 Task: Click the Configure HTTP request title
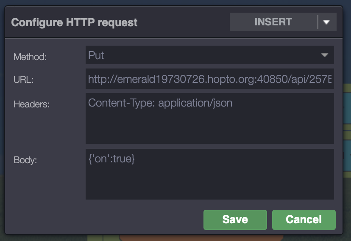point(74,22)
